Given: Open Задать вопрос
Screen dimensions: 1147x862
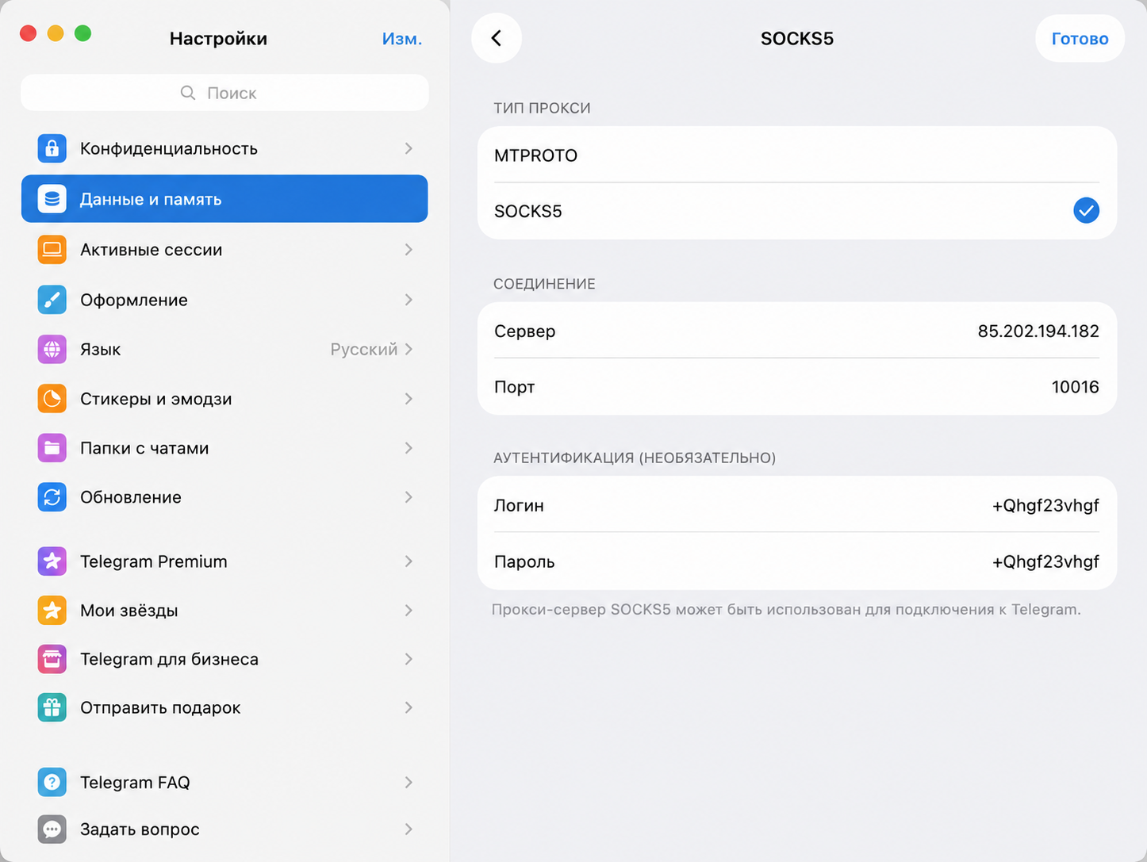Looking at the screenshot, I should pyautogui.click(x=224, y=829).
